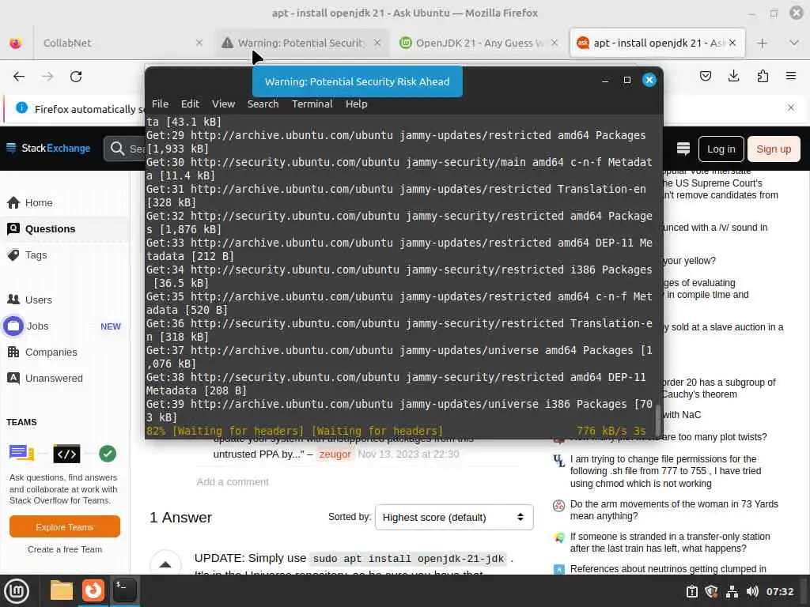Open a new Firefox tab
This screenshot has height=607, width=810.
(762, 43)
